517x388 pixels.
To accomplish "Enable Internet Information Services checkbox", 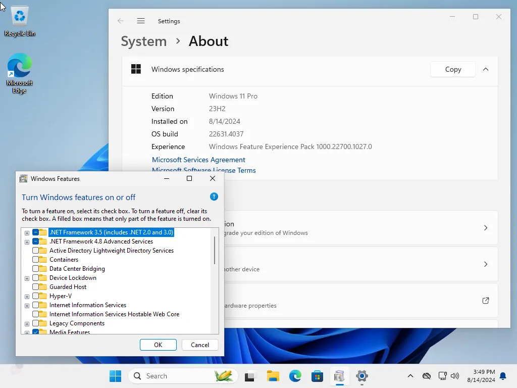I will (36, 305).
